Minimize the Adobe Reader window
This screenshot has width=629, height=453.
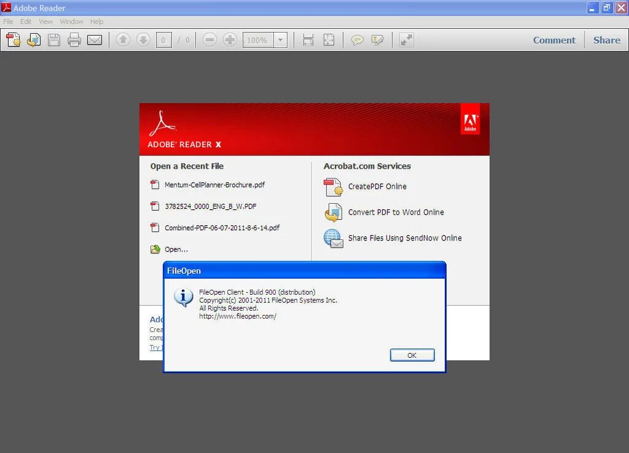(x=592, y=7)
